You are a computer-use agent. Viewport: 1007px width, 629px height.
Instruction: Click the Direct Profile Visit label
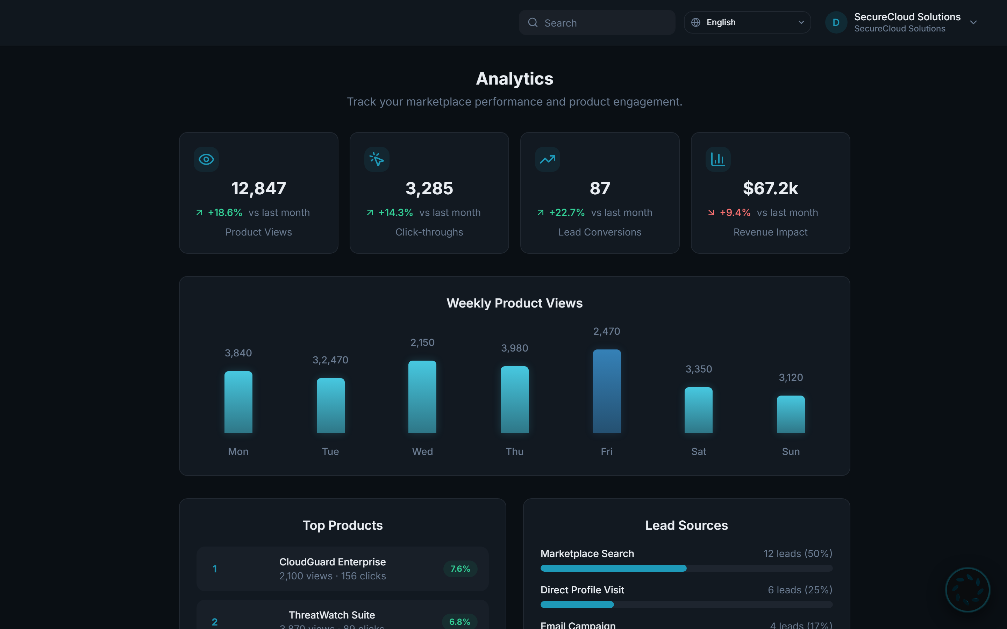pos(582,590)
